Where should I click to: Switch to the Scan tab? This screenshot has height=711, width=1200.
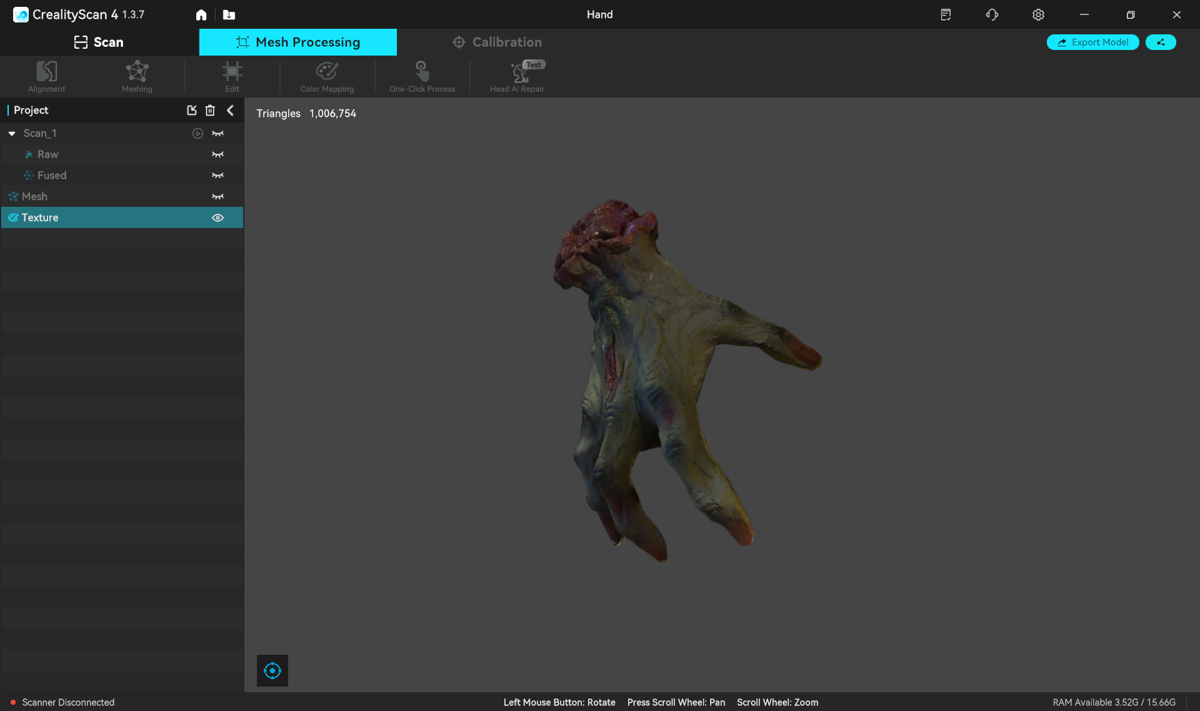coord(99,42)
